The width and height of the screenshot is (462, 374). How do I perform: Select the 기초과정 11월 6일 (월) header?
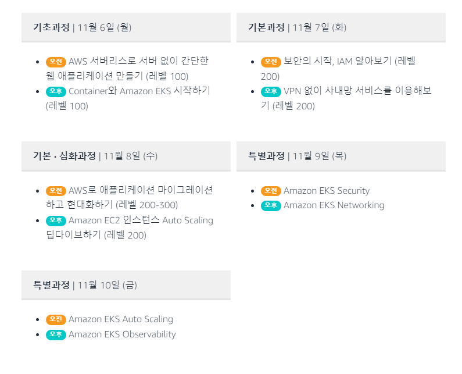click(x=126, y=27)
